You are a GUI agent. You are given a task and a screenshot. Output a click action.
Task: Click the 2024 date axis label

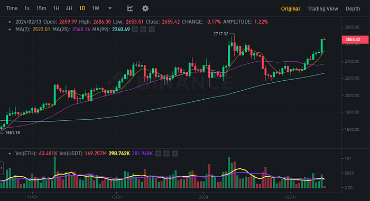[x=203, y=197]
